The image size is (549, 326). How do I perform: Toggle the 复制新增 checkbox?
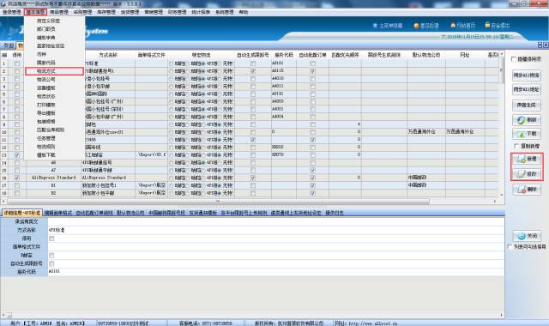(516, 146)
